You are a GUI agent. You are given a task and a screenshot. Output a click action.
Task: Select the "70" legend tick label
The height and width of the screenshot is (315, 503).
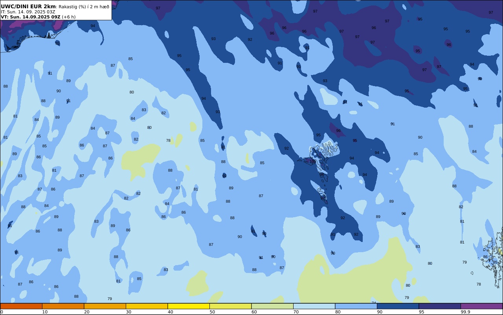(296, 312)
